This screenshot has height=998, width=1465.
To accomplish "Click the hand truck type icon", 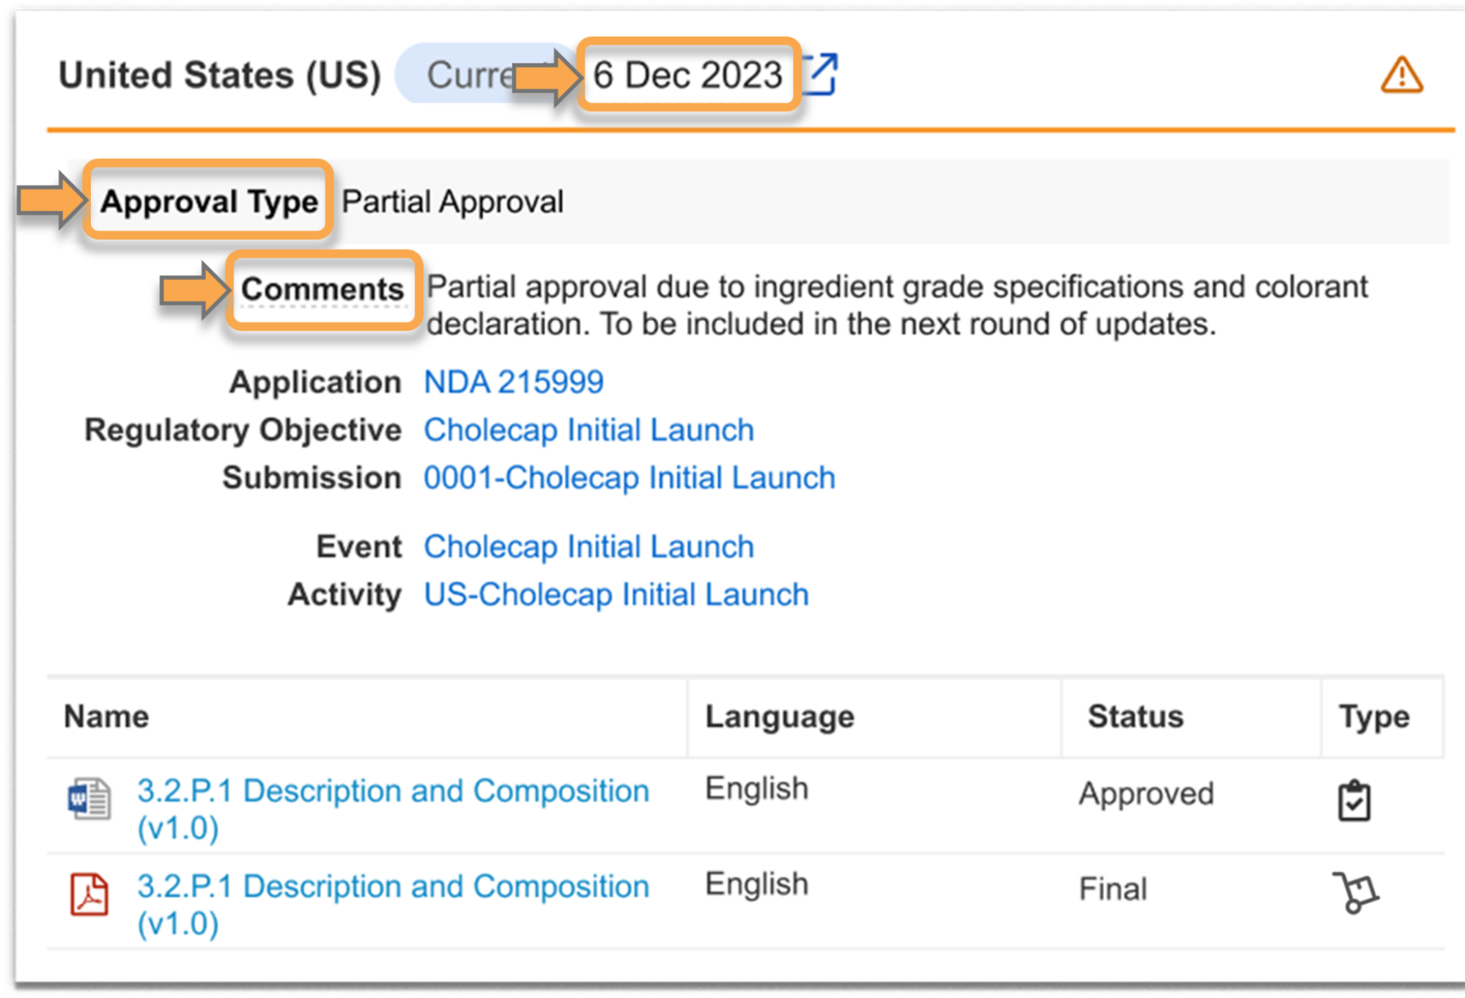I will (1354, 892).
